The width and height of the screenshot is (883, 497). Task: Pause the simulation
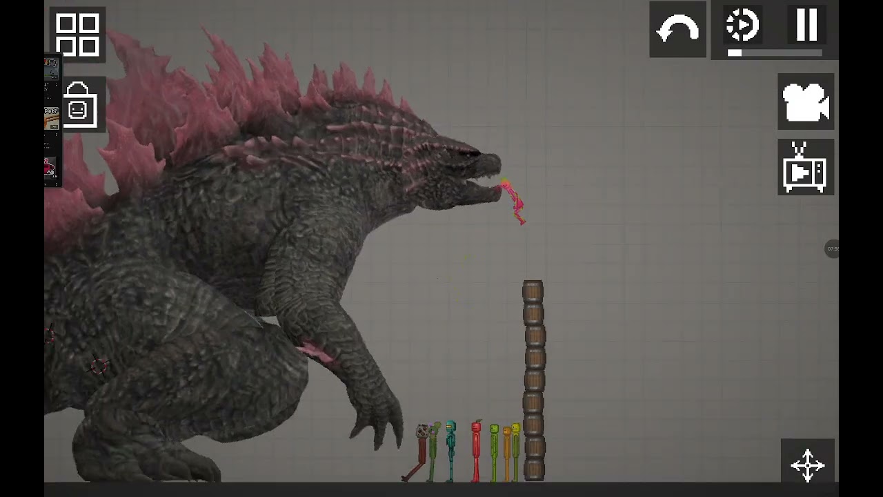coord(806,25)
